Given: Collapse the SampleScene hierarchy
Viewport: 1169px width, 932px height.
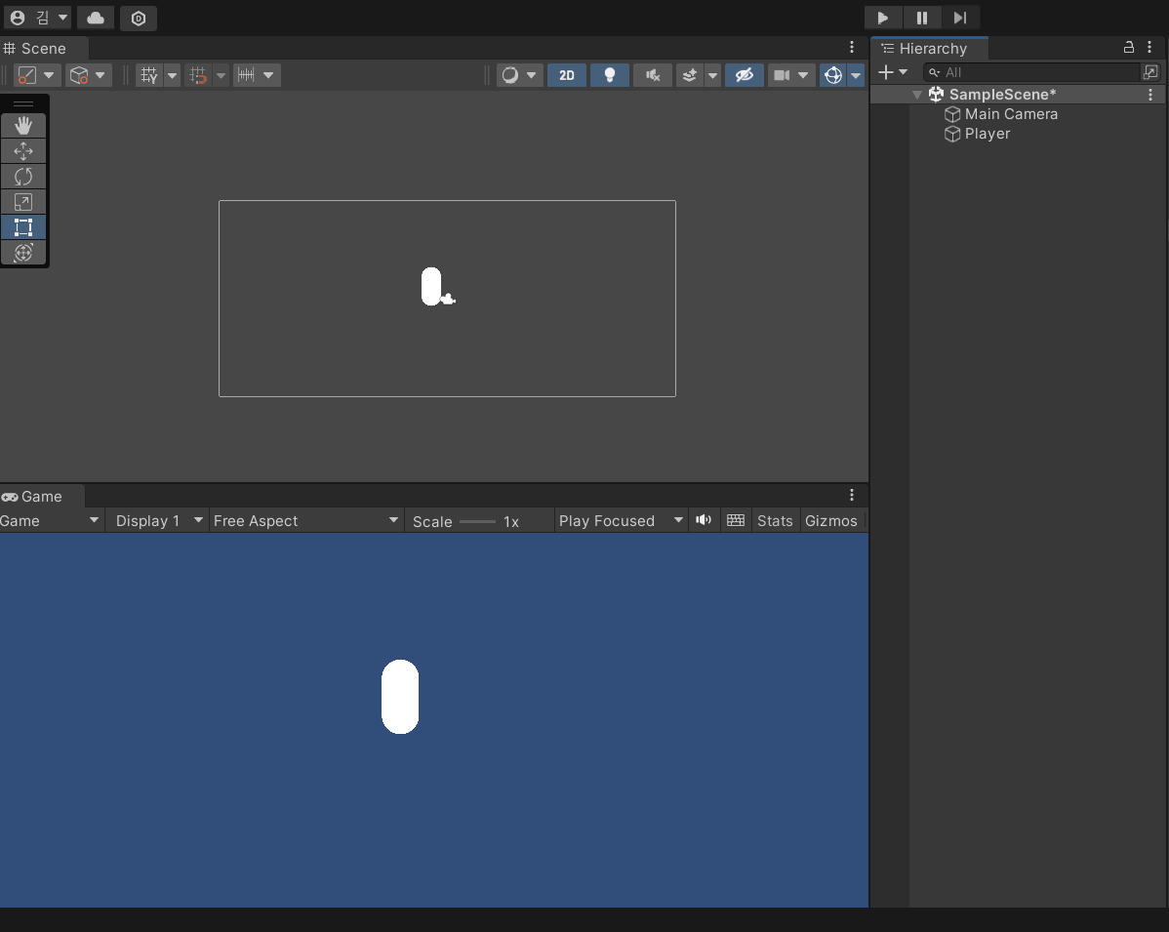Looking at the screenshot, I should (x=916, y=94).
